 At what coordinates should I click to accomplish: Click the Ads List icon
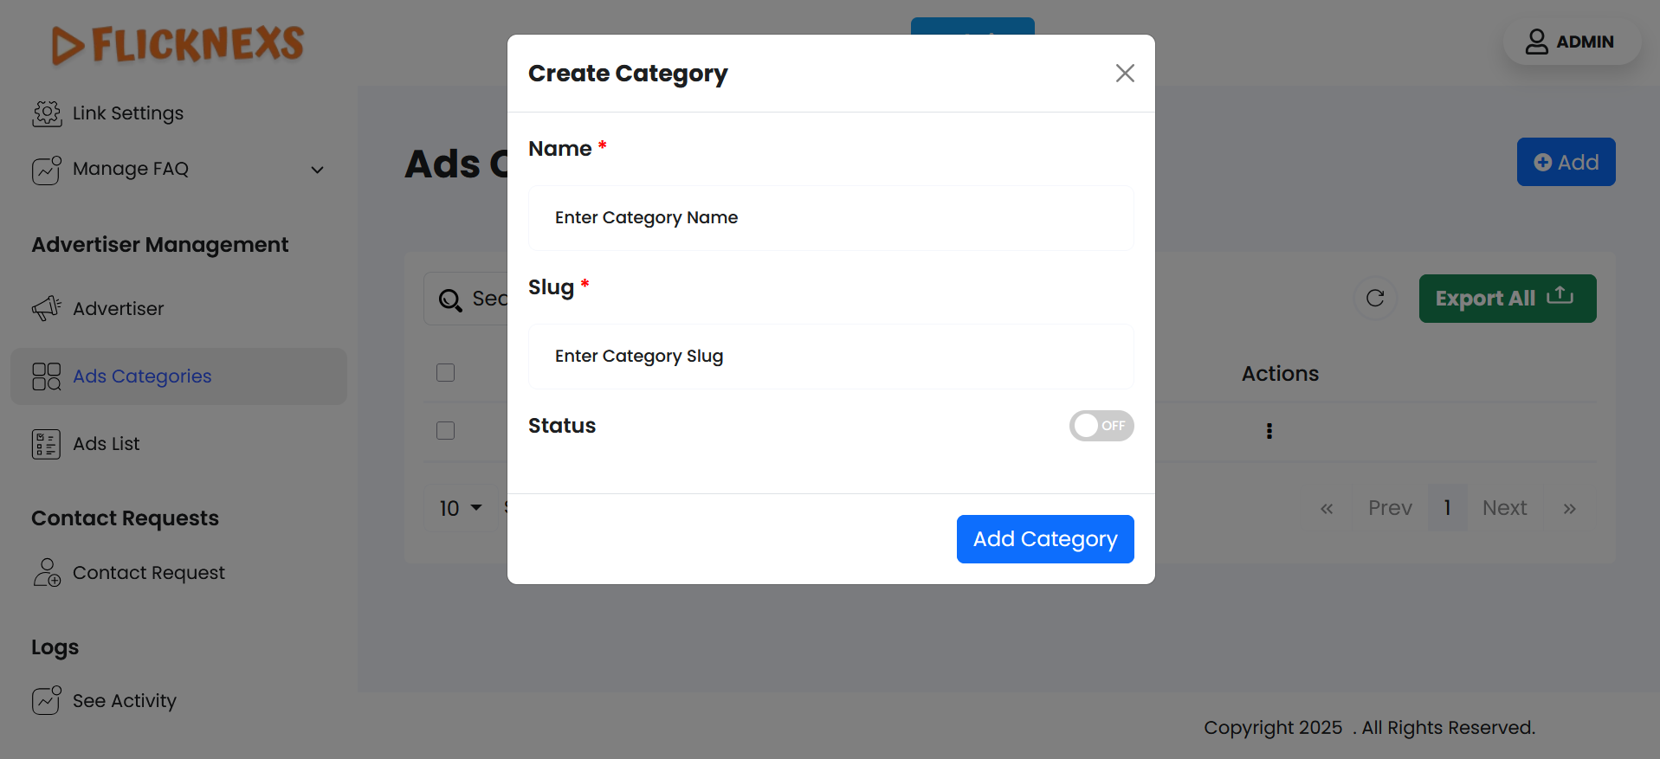46,444
